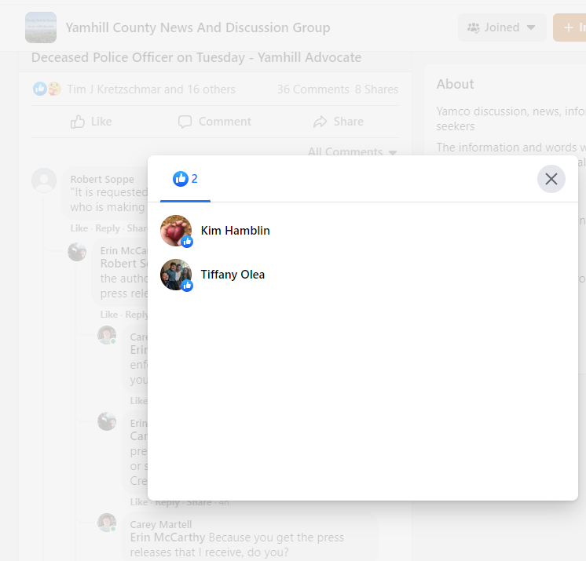
Task: Click the Erin McCarthy mention in Carey's reply
Action: pos(167,537)
